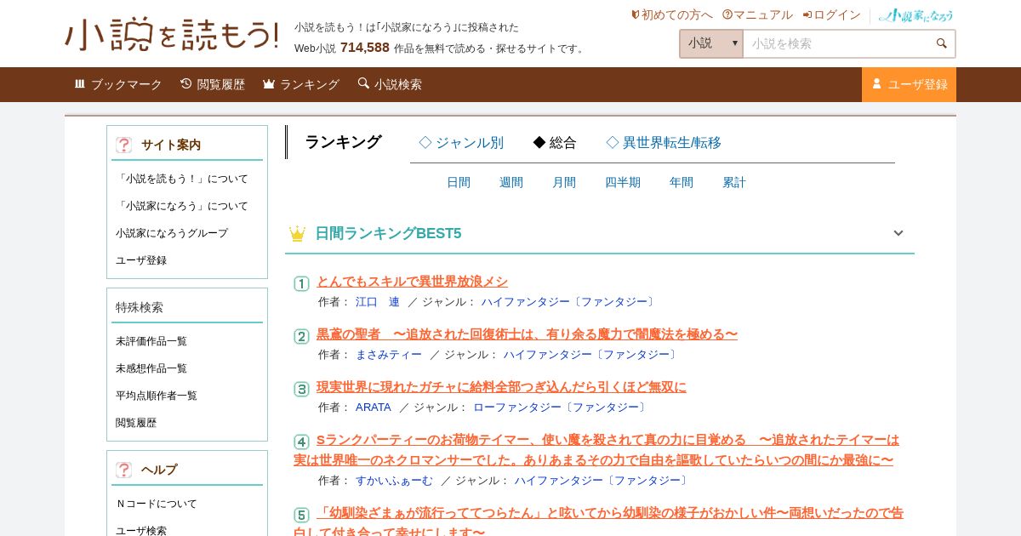Open 未感想作品一覧 sidebar link
Viewport: 1021px width, 536px height.
pyautogui.click(x=151, y=368)
